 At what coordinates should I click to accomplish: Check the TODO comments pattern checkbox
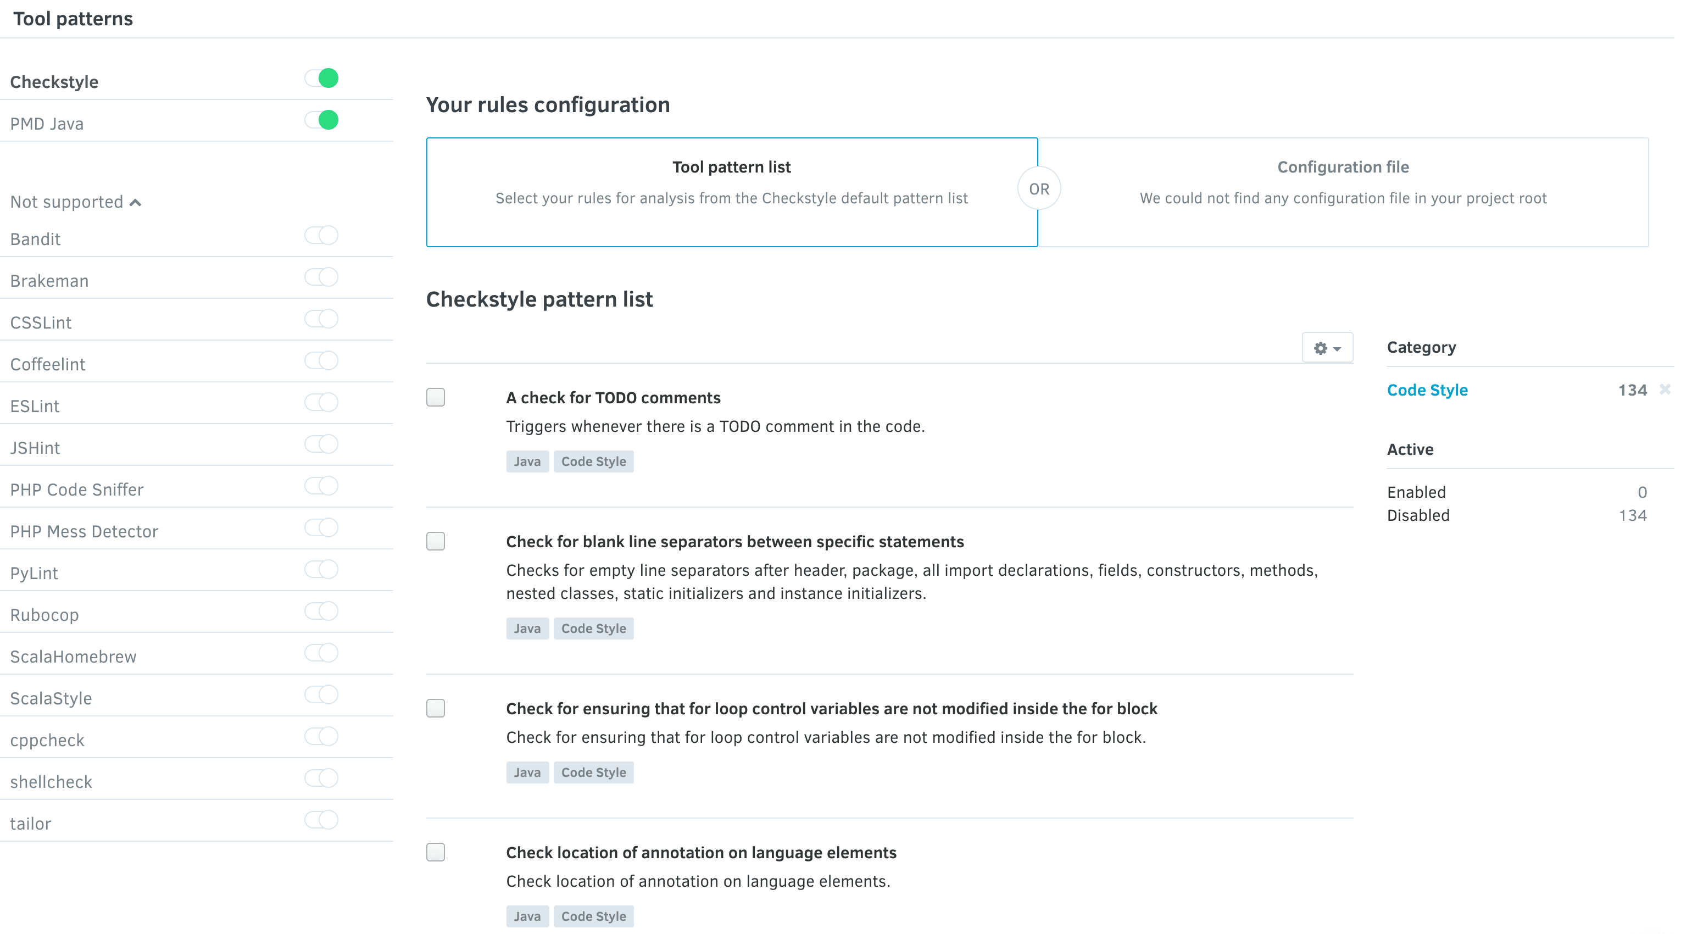[435, 397]
